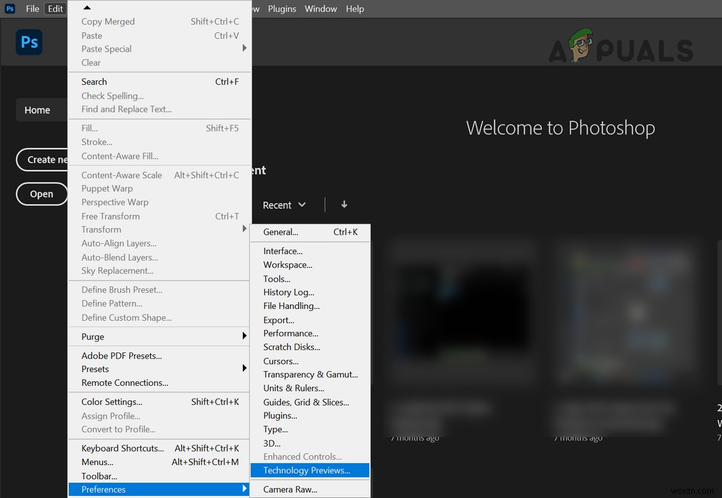Open the Recent sort dropdown
Screen dimensions: 722x498
pyautogui.click(x=284, y=205)
